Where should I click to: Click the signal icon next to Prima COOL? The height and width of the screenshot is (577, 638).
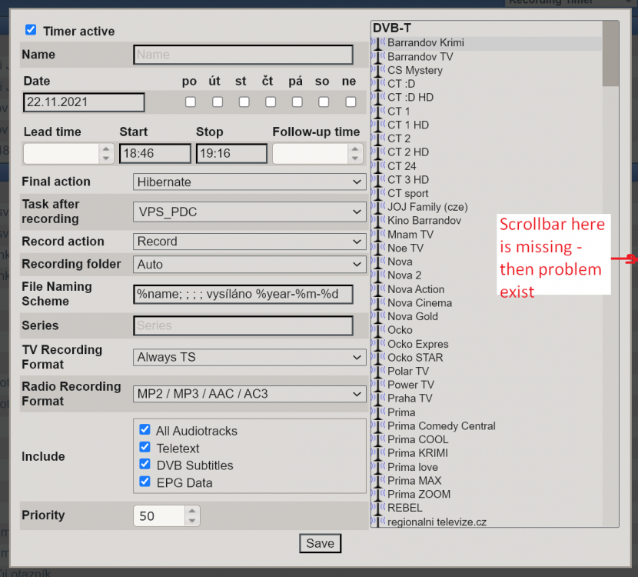pyautogui.click(x=377, y=440)
